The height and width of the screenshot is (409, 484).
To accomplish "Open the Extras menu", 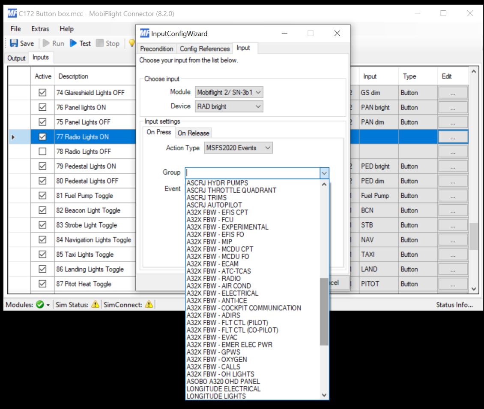I will [x=40, y=29].
